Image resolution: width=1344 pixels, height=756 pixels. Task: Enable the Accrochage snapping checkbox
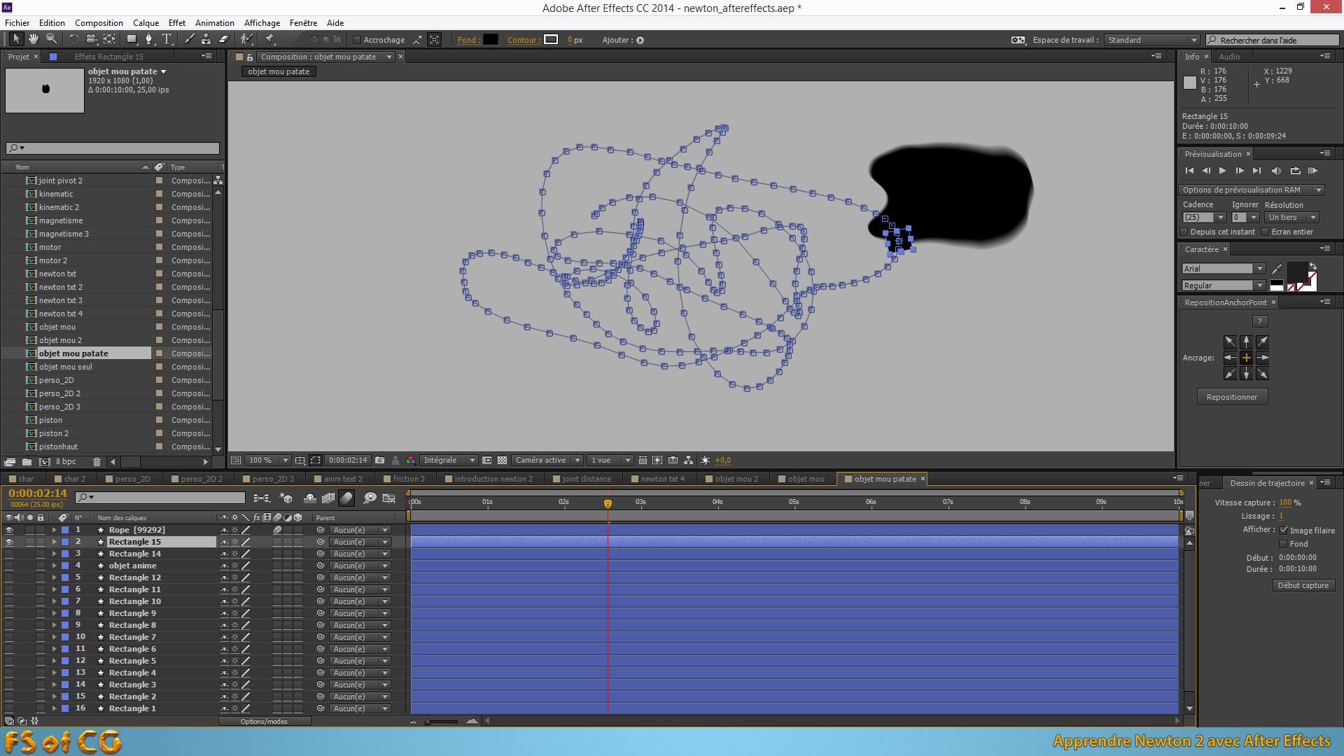357,40
